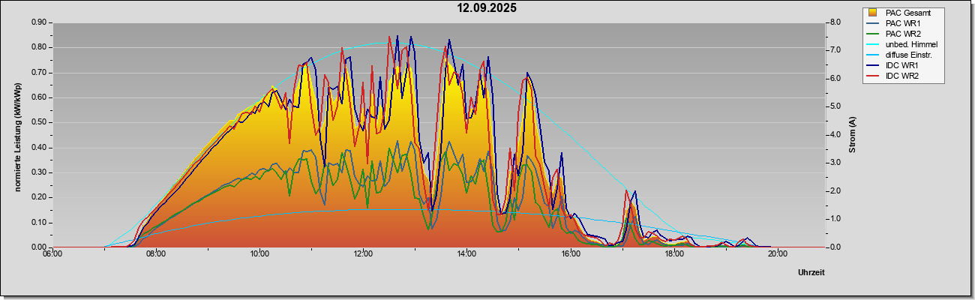Click the 16:00 tick on time axis
Screen dimensions: 975x300
click(x=570, y=253)
